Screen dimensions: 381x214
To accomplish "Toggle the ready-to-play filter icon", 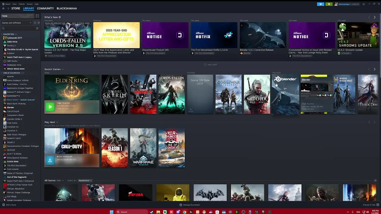I will [x=38, y=23].
